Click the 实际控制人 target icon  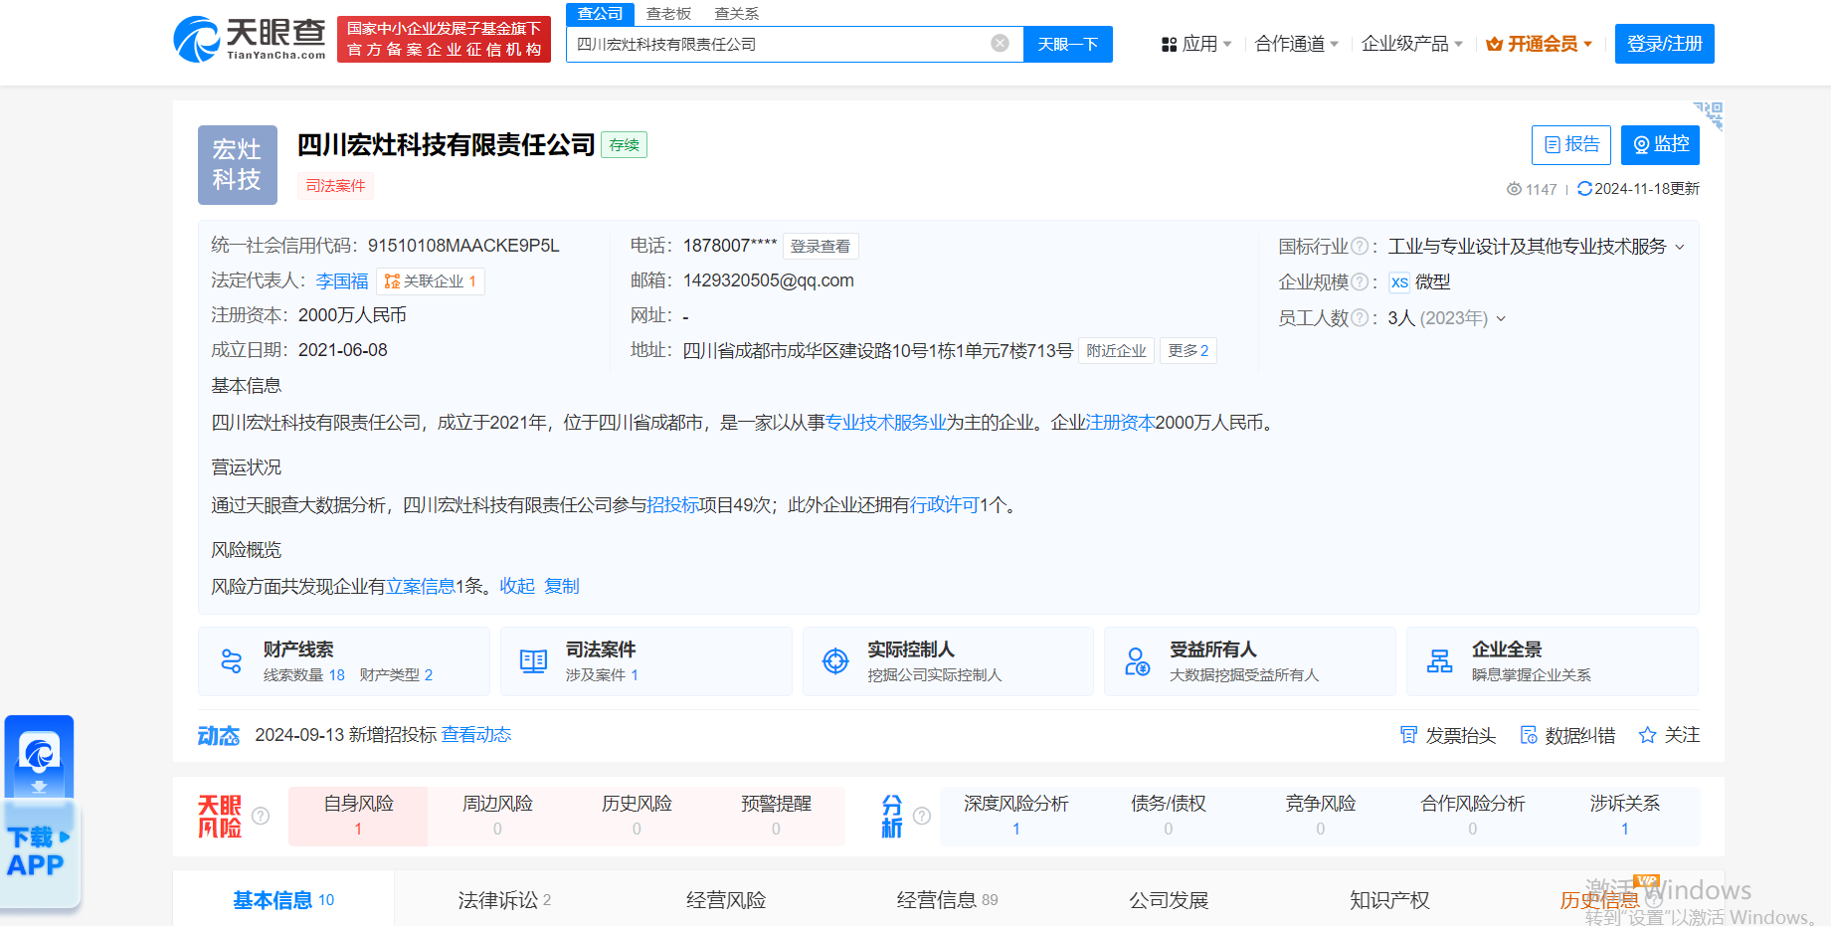point(835,660)
